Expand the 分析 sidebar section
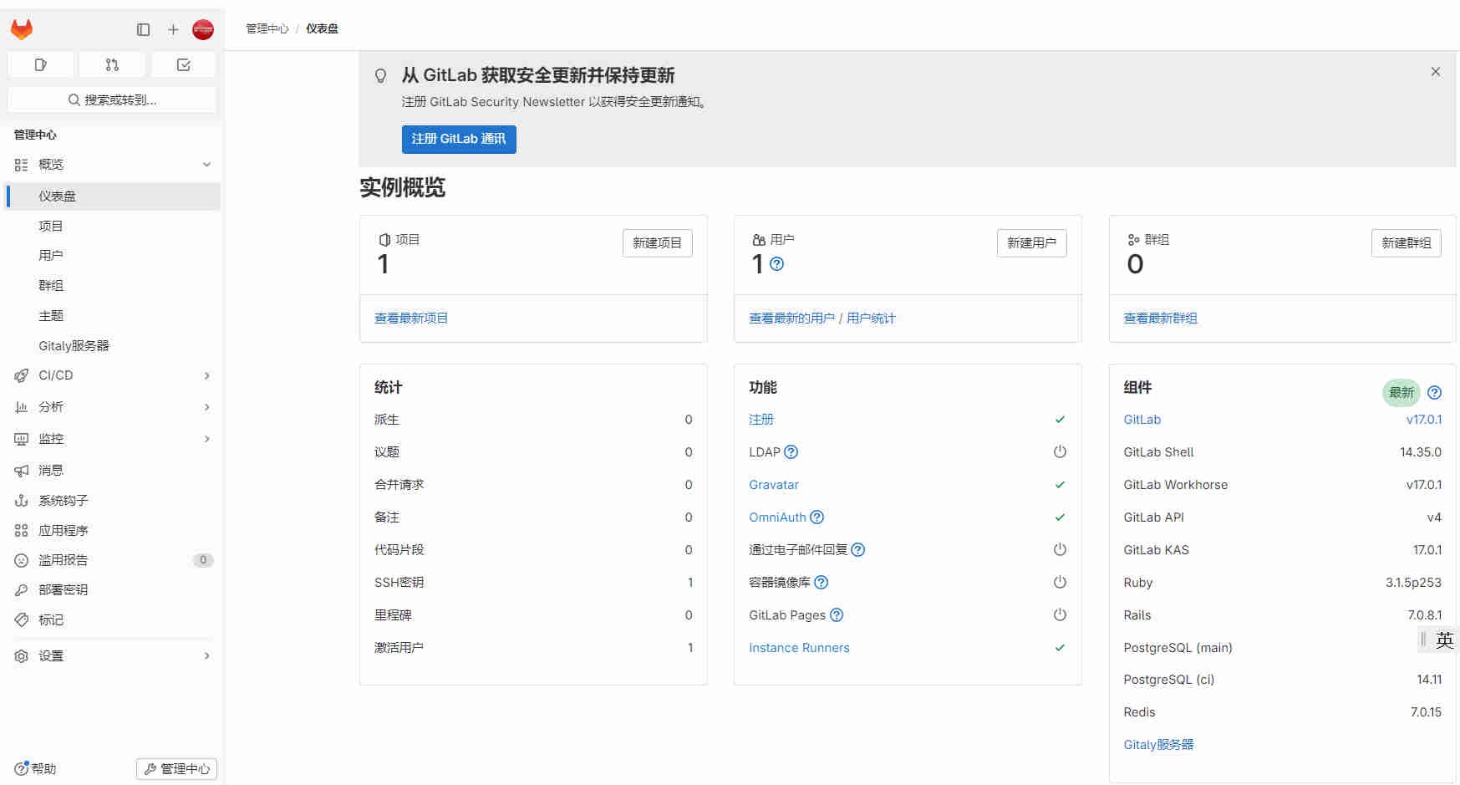This screenshot has width=1460, height=785. pyautogui.click(x=113, y=407)
